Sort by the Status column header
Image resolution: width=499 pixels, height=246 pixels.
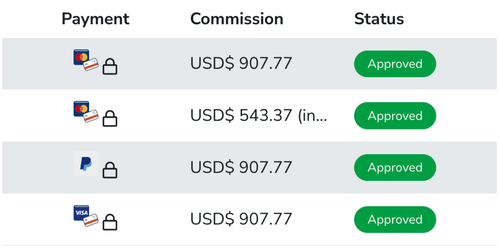(379, 19)
